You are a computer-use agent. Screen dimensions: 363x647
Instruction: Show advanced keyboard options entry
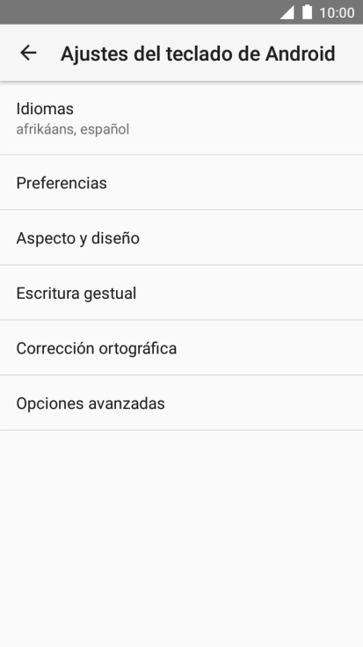181,403
